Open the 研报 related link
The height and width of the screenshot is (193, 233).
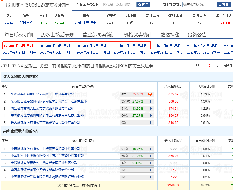coord(94,23)
